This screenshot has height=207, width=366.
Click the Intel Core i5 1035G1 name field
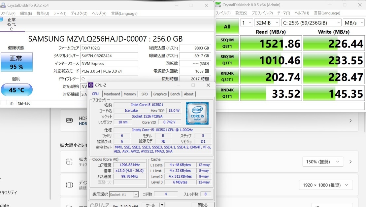click(147, 105)
